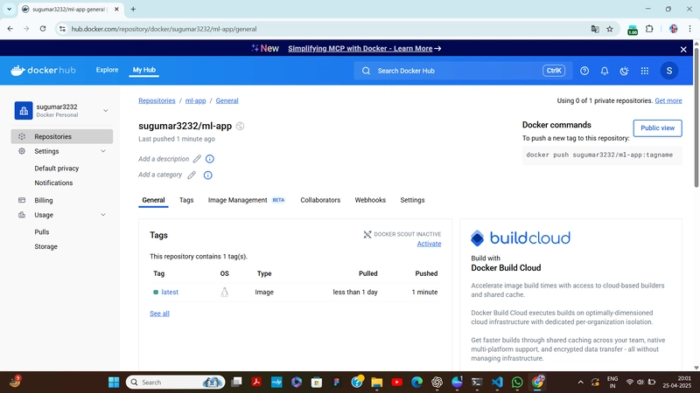Image resolution: width=700 pixels, height=393 pixels.
Task: Edit description with the pencil icon
Action: coord(197,159)
